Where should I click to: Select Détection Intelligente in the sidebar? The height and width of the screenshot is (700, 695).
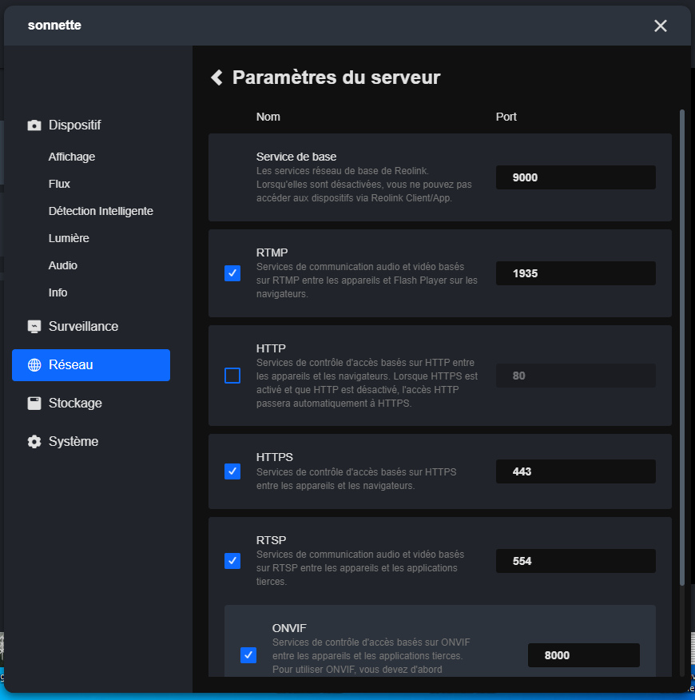[x=101, y=211]
